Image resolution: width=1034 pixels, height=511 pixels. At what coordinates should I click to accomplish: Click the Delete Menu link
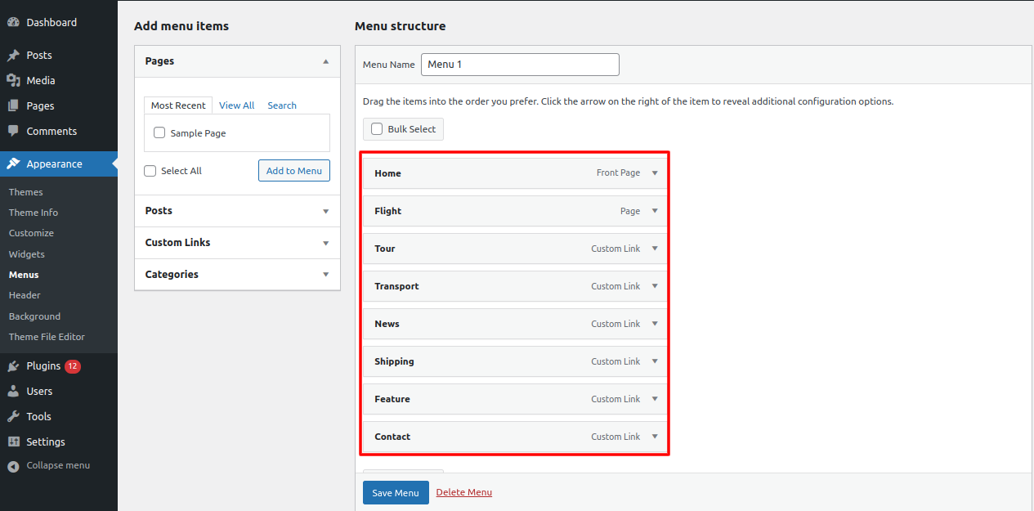coord(463,492)
